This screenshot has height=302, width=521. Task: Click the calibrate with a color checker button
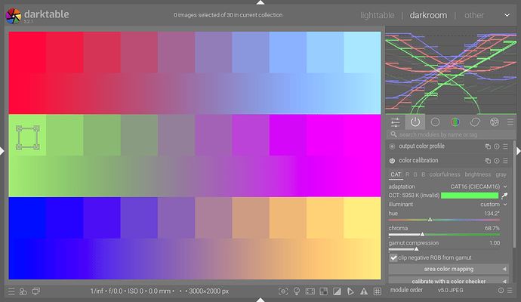448,282
